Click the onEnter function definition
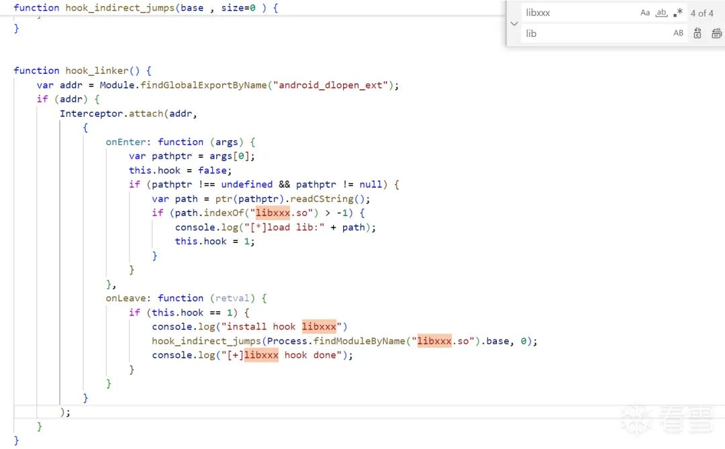Screen dimensions: 725x449 coord(181,142)
